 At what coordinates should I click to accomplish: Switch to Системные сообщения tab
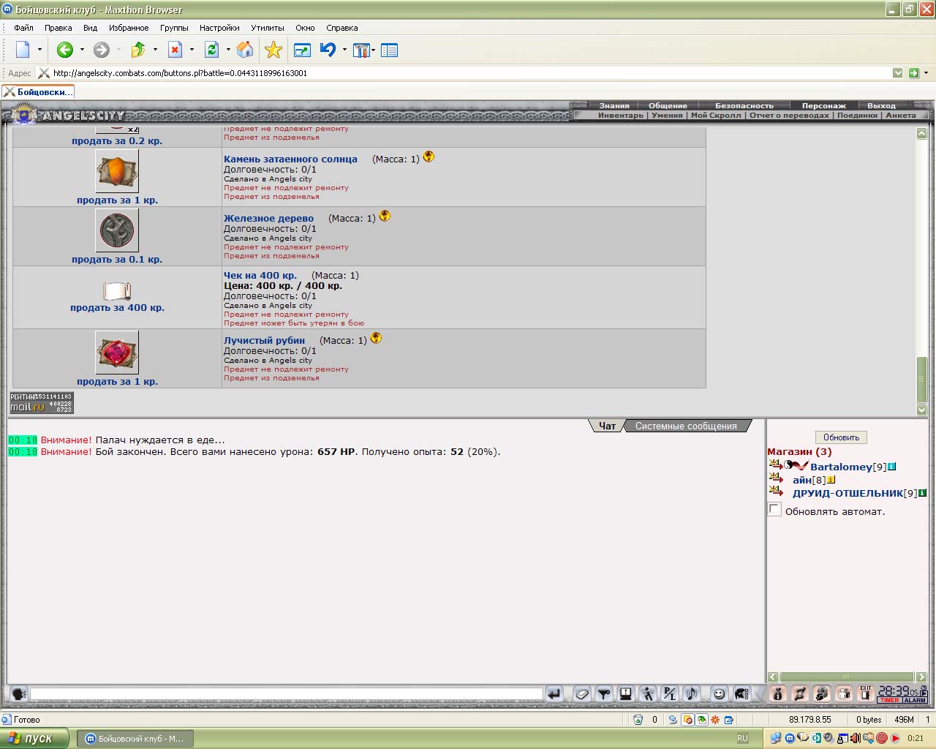pos(686,426)
